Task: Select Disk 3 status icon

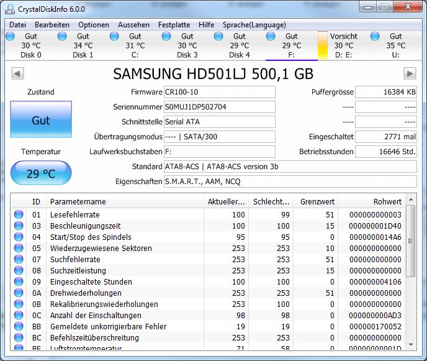Action: coord(166,36)
